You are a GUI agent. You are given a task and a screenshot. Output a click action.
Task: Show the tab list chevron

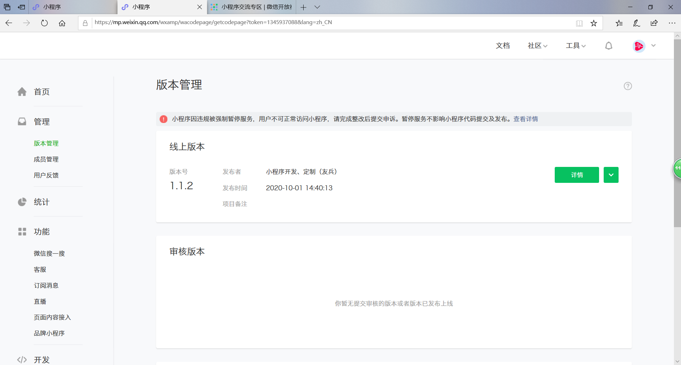click(317, 7)
